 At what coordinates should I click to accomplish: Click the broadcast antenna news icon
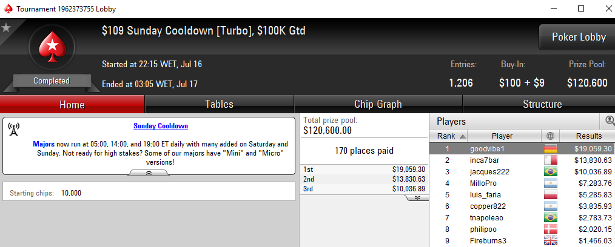[14, 130]
